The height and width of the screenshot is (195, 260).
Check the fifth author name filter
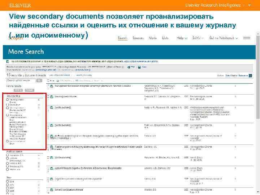coord(8,169)
